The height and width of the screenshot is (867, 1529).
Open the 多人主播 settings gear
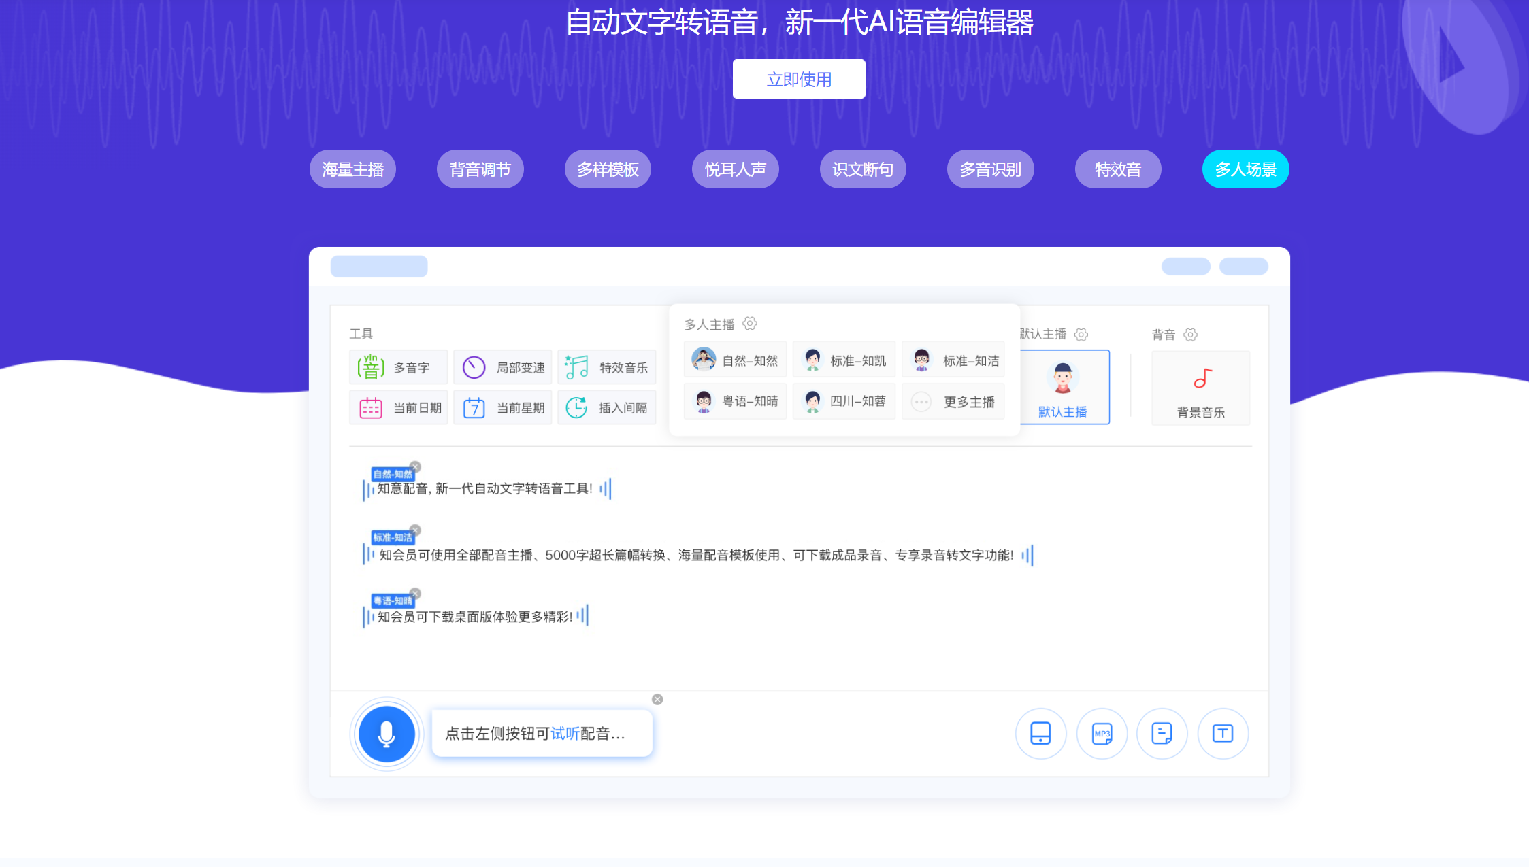(x=750, y=324)
